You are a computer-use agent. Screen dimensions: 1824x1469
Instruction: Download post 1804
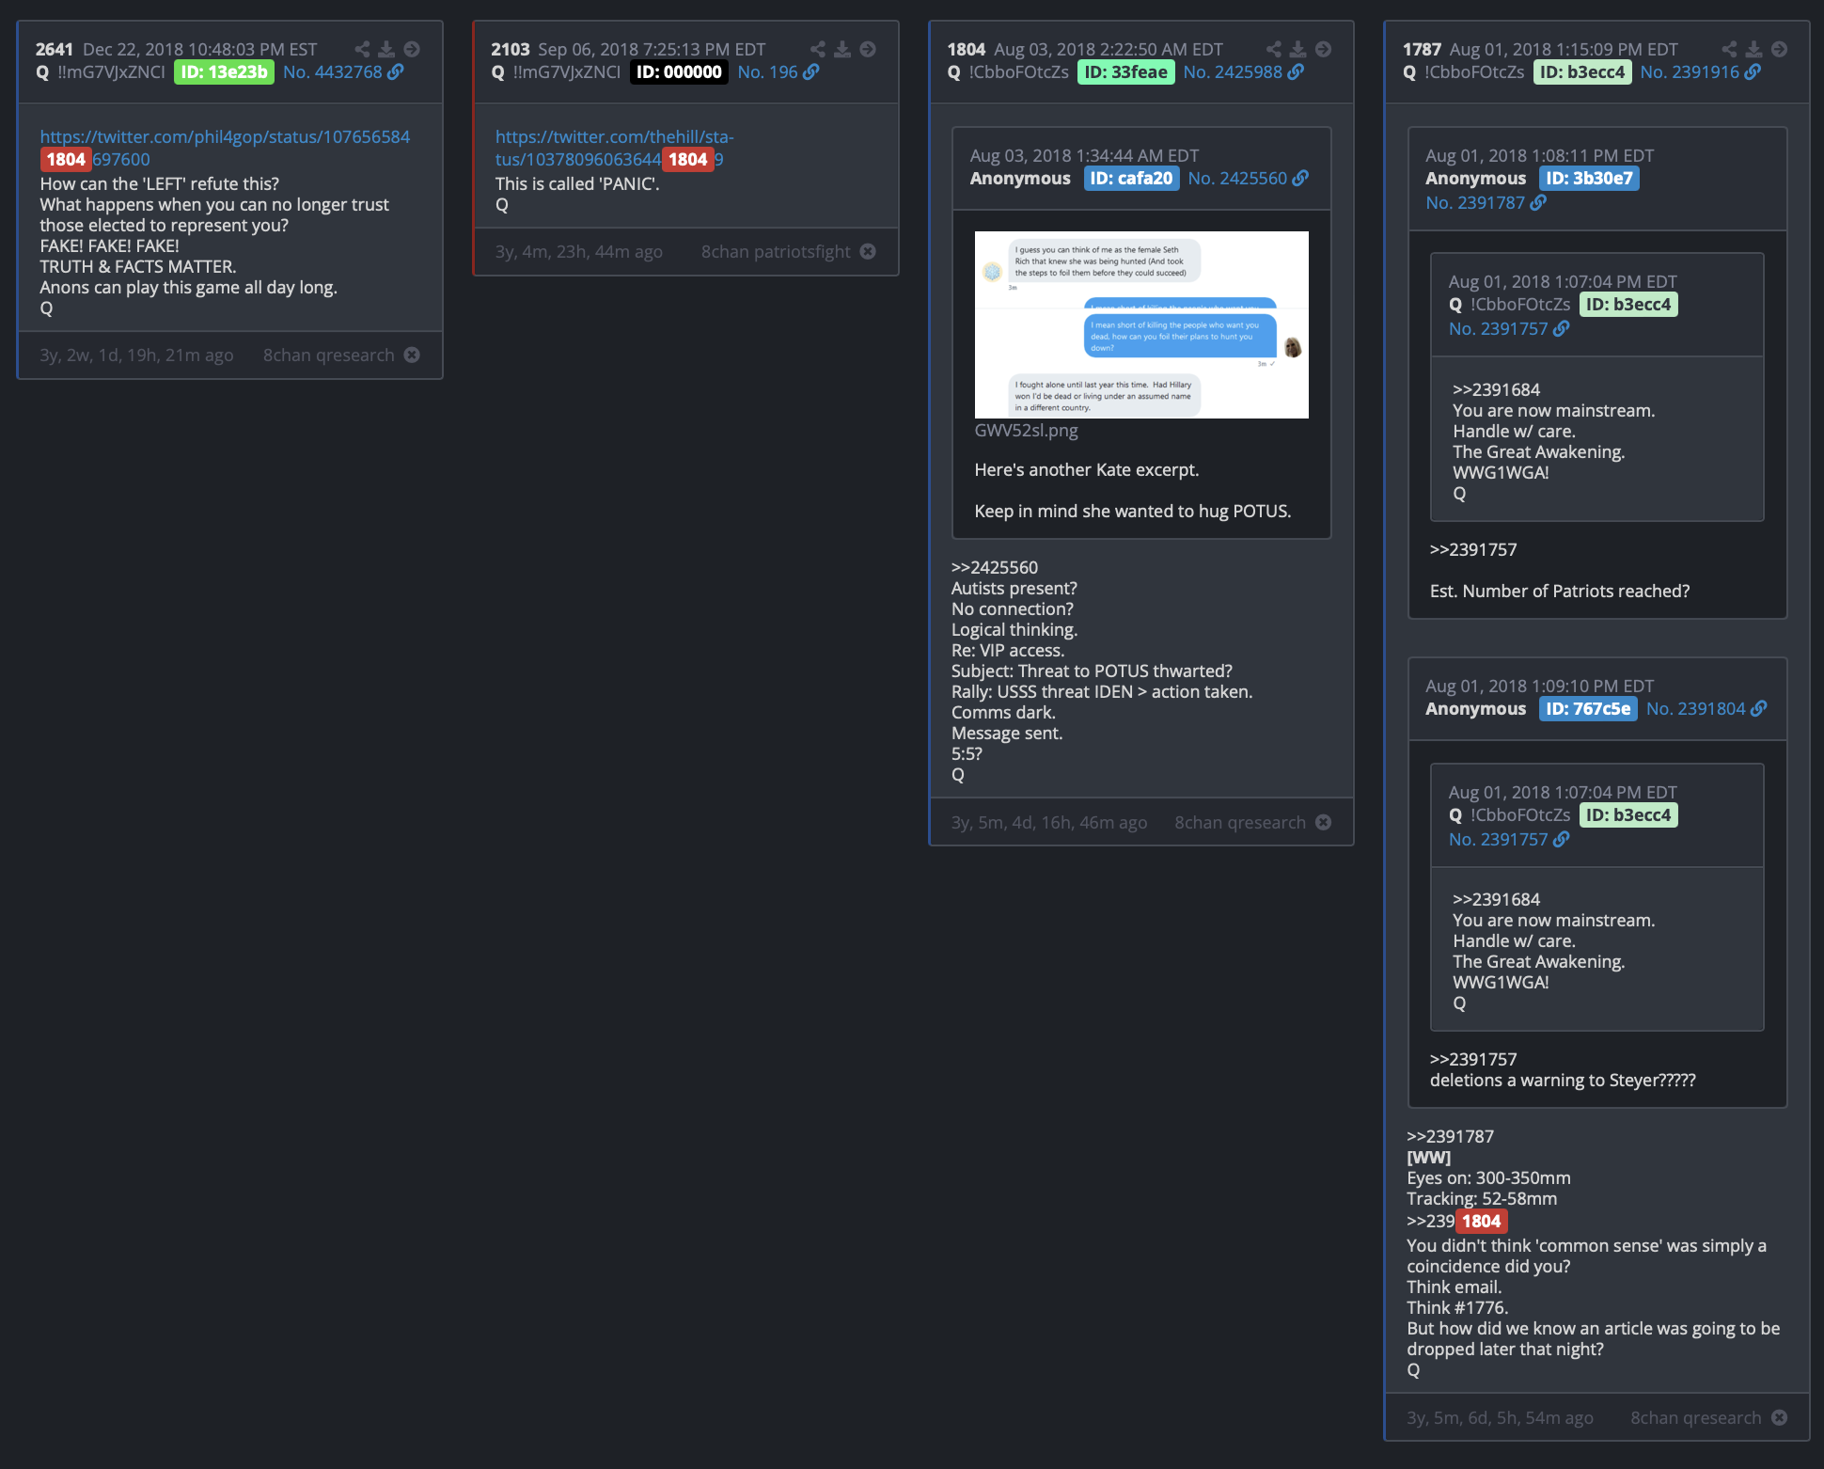pyautogui.click(x=1298, y=49)
